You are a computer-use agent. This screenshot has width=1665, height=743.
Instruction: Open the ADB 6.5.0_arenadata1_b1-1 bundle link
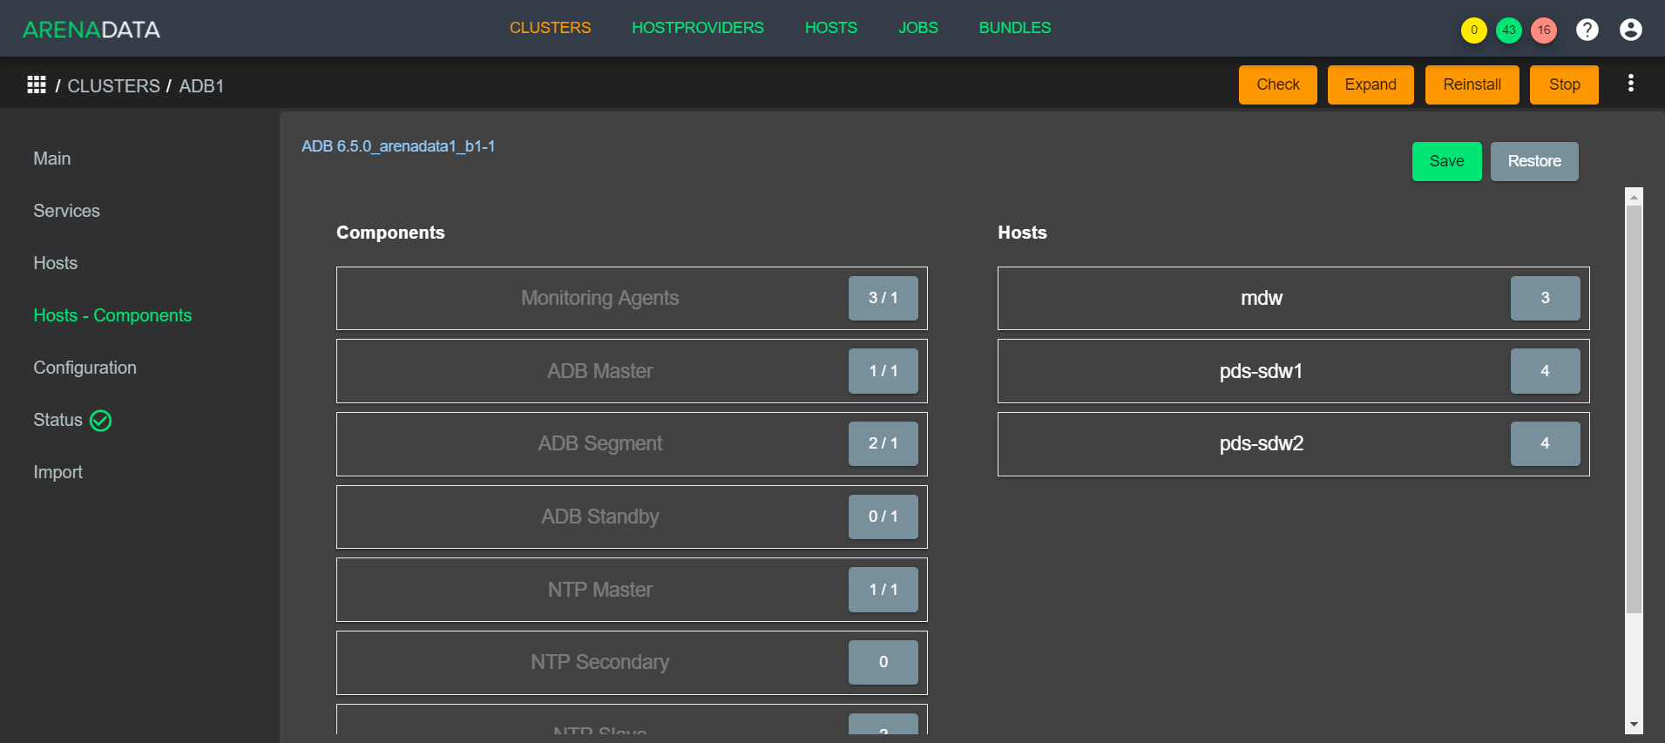(x=398, y=146)
